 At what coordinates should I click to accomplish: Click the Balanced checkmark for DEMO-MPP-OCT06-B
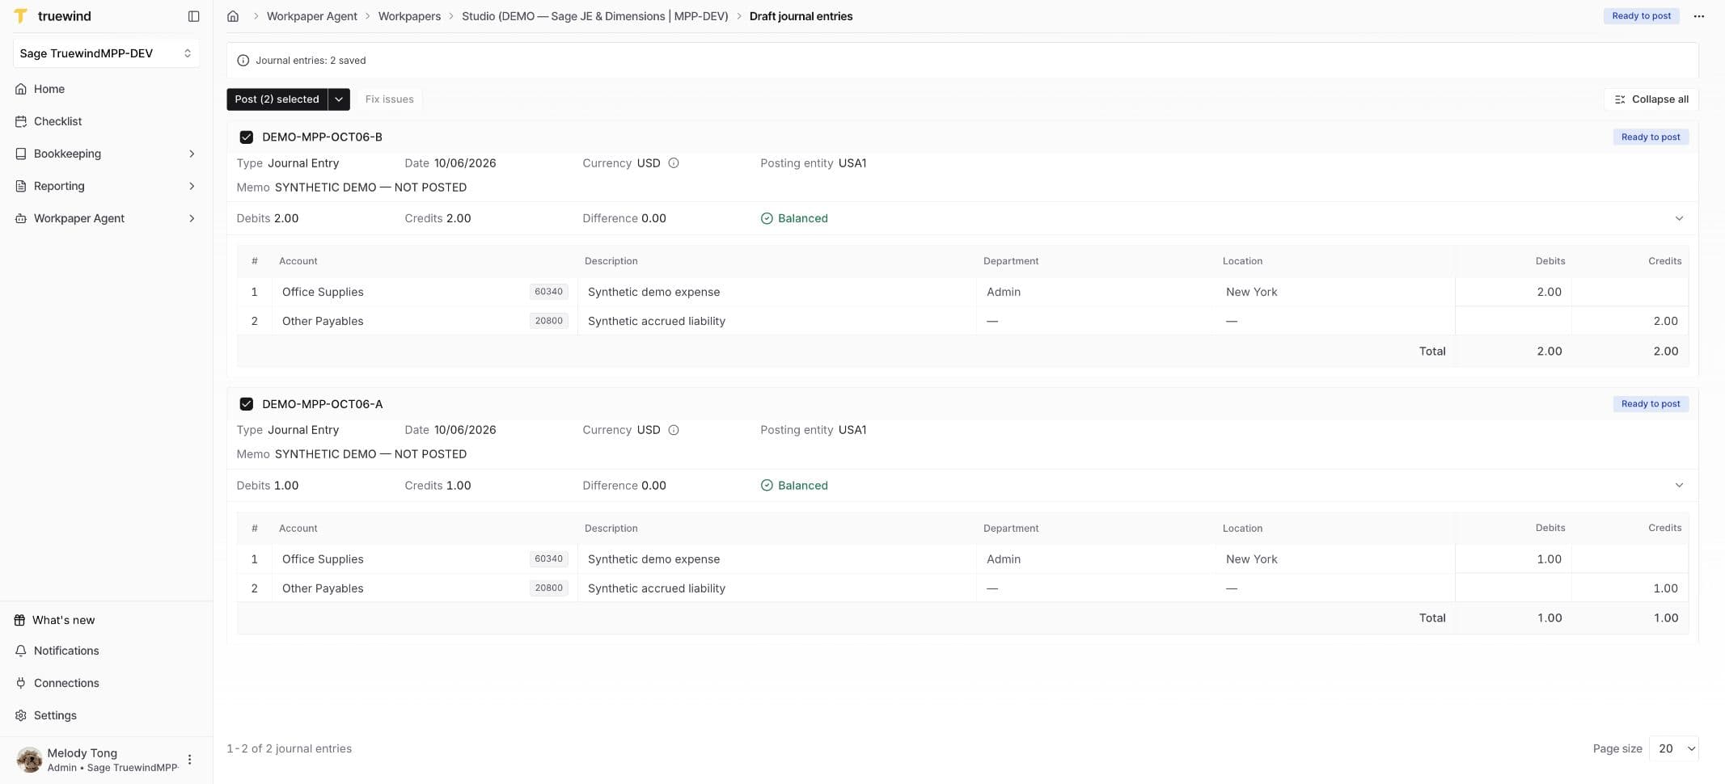tap(767, 218)
